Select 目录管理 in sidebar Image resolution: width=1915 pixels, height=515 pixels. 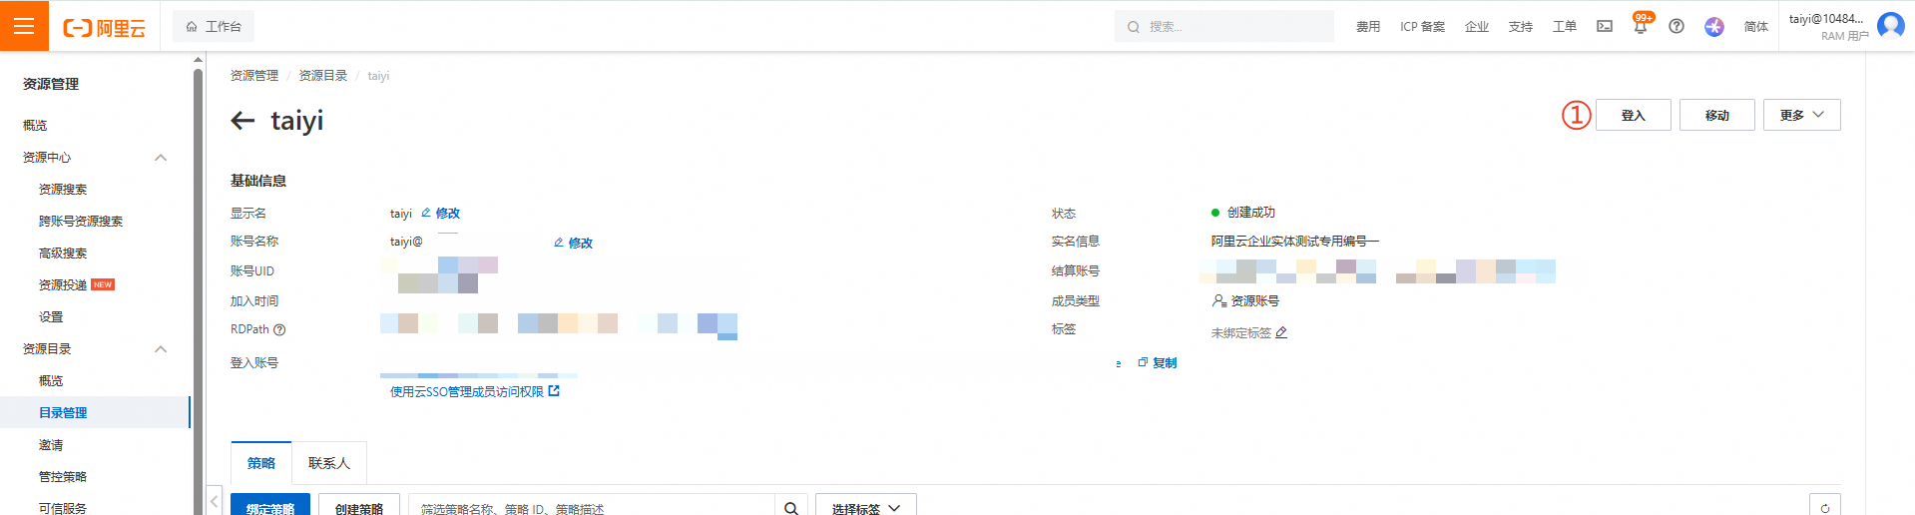pyautogui.click(x=63, y=412)
